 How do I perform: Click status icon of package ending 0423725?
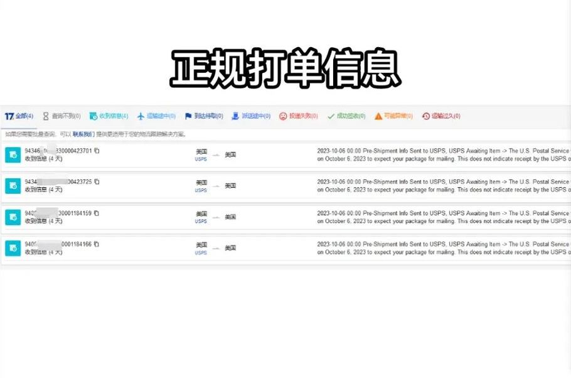point(13,186)
